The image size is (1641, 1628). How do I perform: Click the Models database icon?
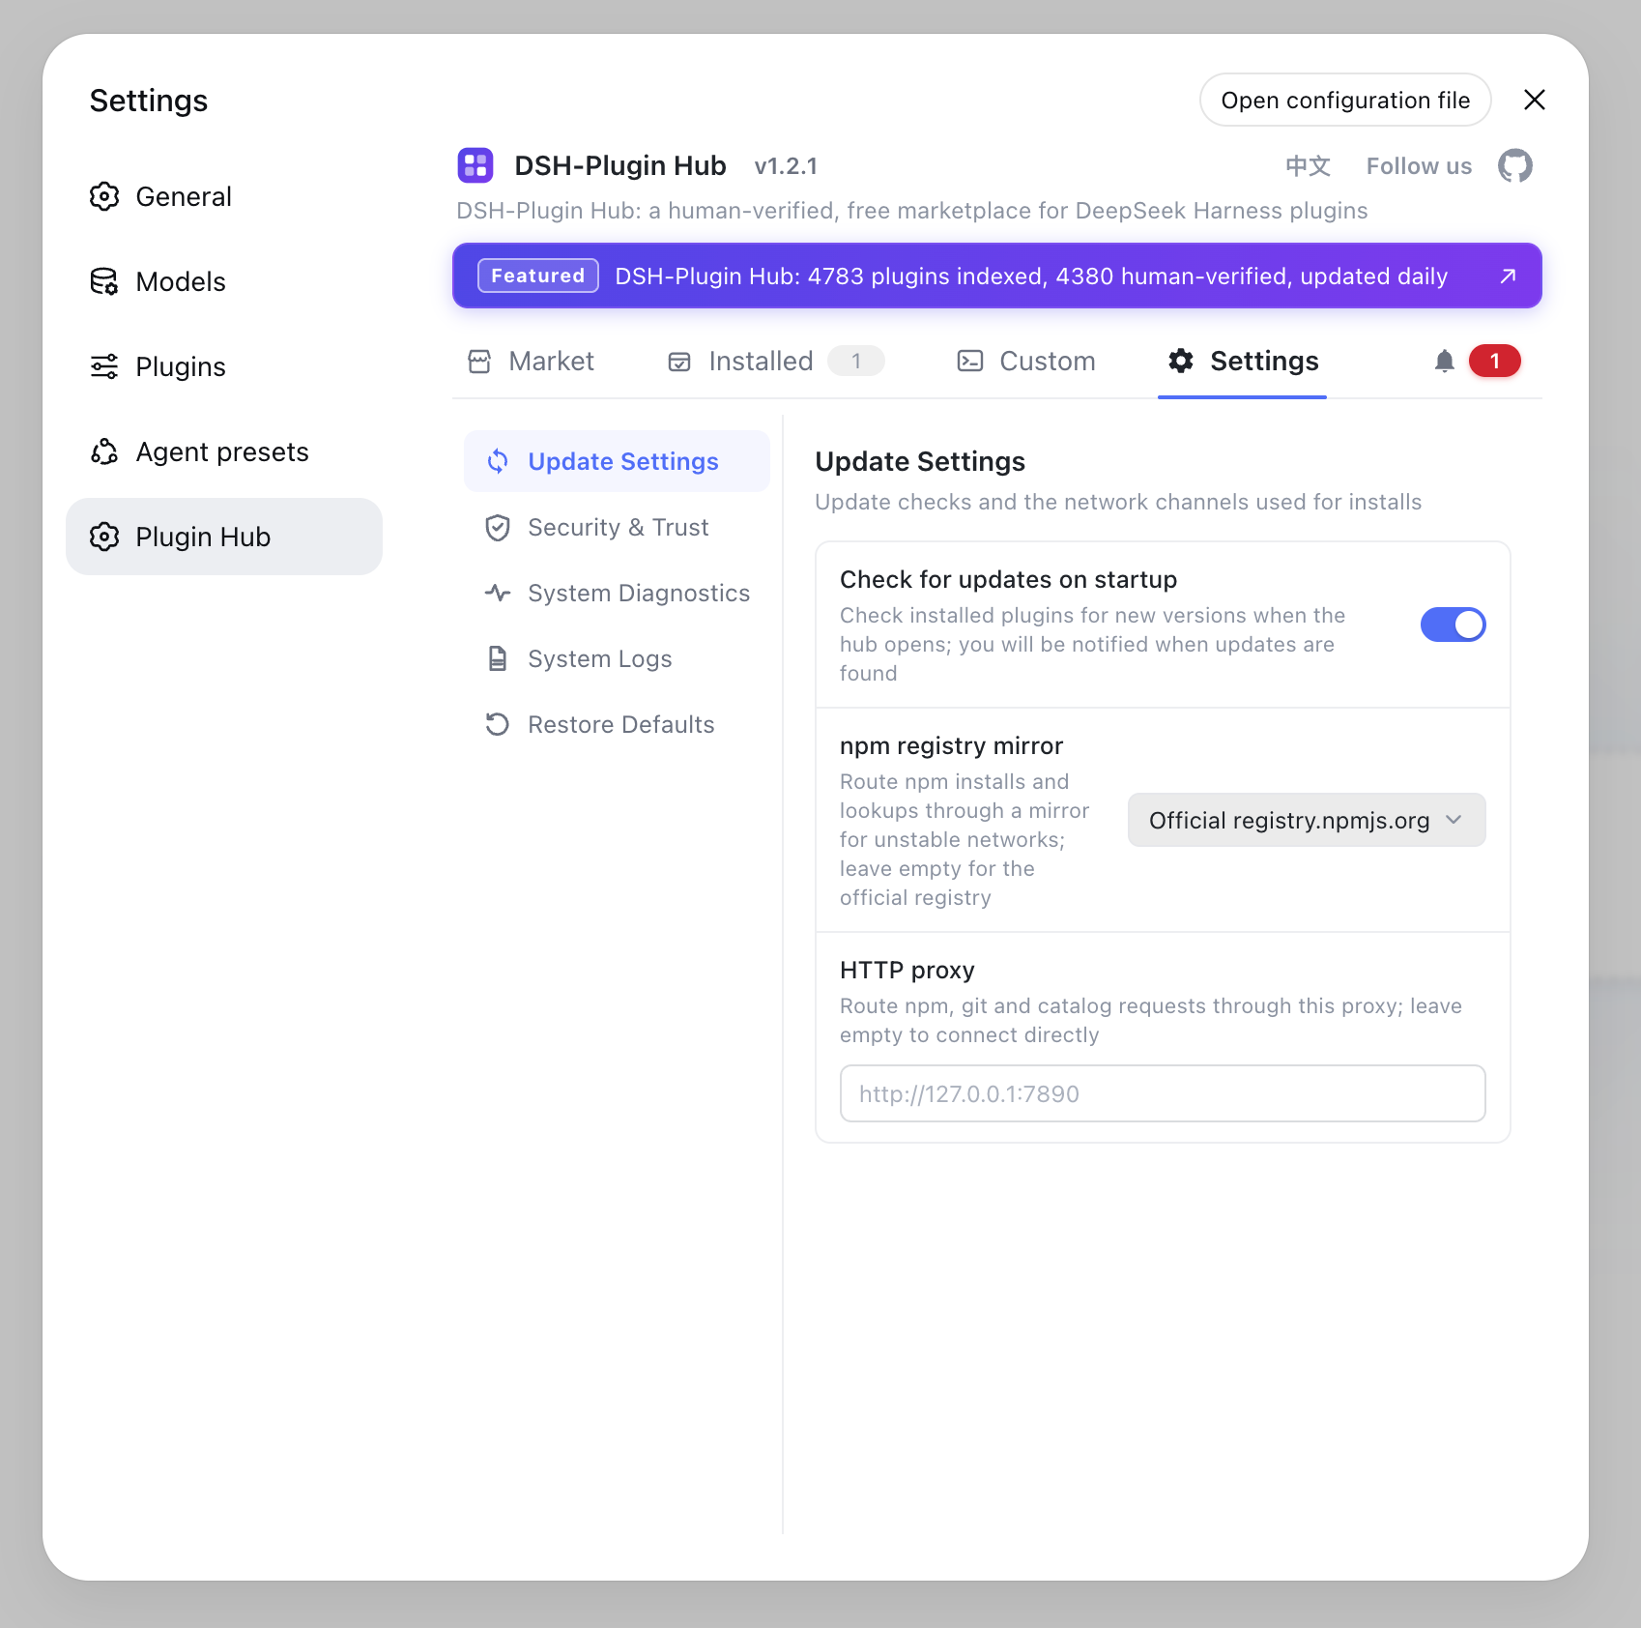[x=104, y=281]
